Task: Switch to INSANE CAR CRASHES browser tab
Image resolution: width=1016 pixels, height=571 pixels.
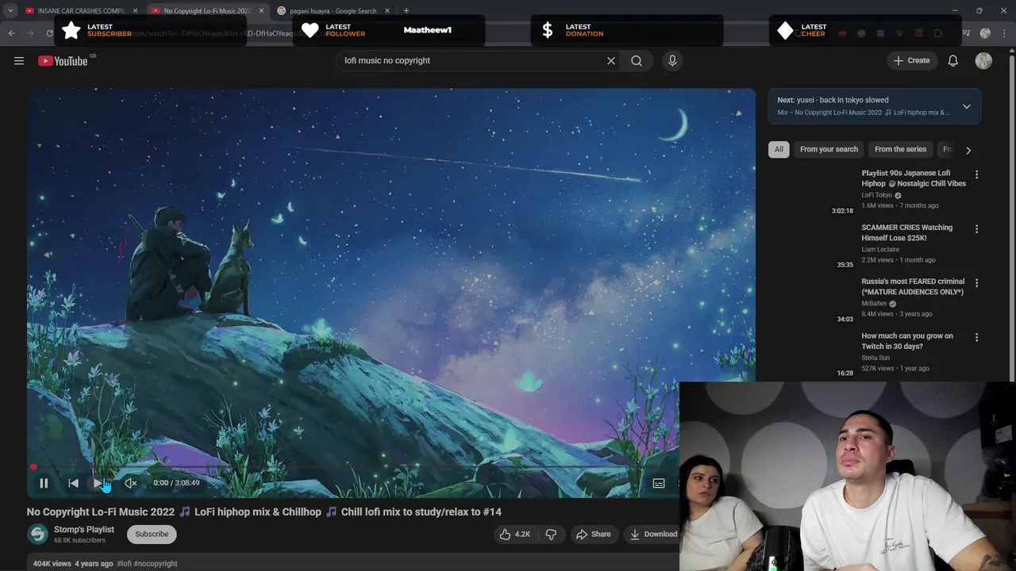Action: coord(79,10)
